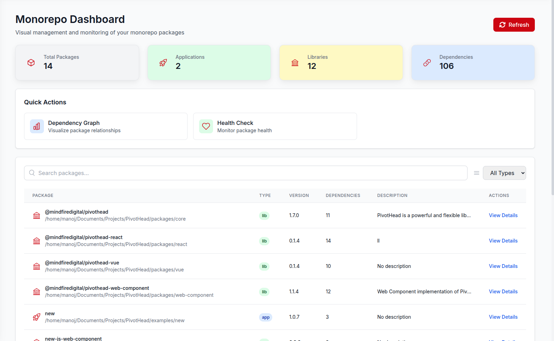Screen dimensions: 554x341
Task: Click the link icon in Dependencies card
Action: tap(427, 63)
